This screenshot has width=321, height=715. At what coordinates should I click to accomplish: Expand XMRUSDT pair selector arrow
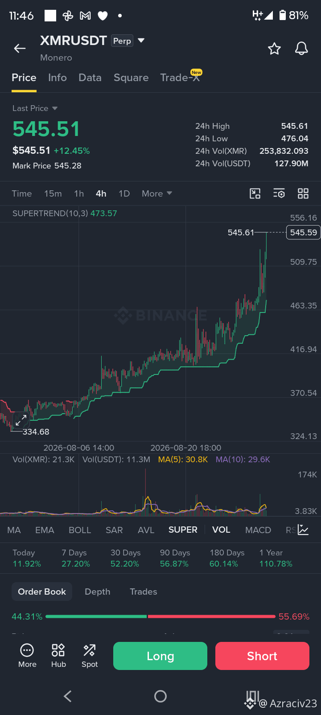(x=141, y=41)
